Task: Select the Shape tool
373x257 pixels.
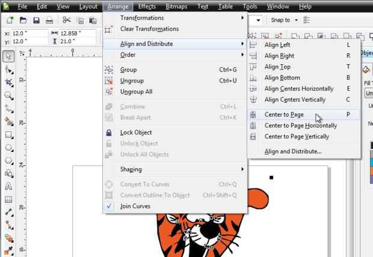Action: [9, 70]
